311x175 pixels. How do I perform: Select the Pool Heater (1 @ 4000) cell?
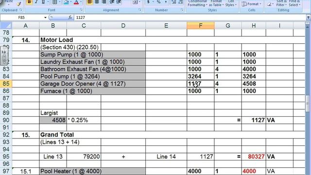tap(92, 171)
